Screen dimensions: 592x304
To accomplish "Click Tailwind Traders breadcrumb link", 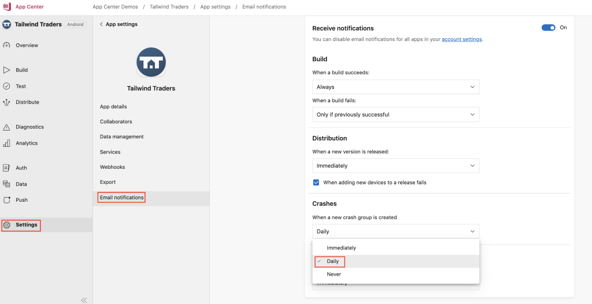I will point(169,7).
